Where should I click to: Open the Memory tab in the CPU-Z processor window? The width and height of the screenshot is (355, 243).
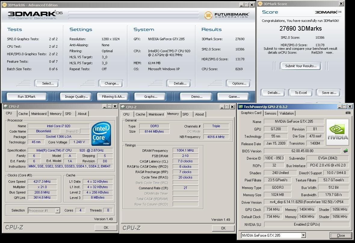coord(55,114)
